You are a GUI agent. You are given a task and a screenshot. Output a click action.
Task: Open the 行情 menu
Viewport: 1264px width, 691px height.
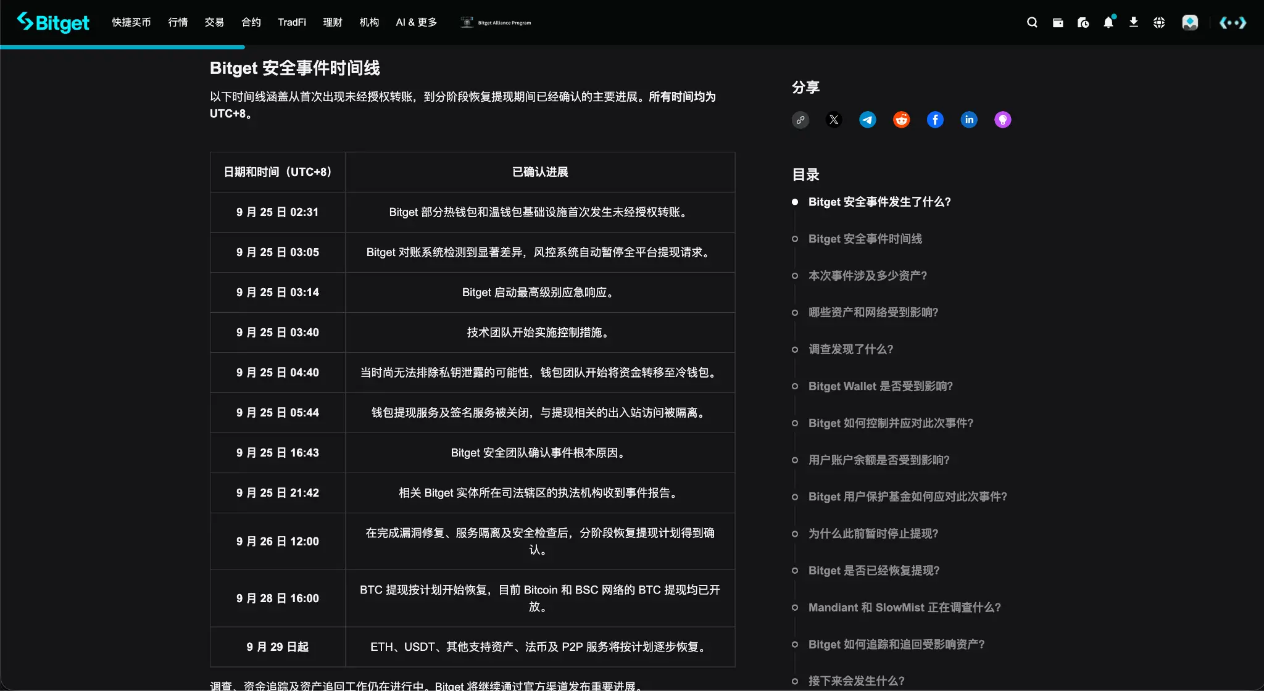click(178, 22)
